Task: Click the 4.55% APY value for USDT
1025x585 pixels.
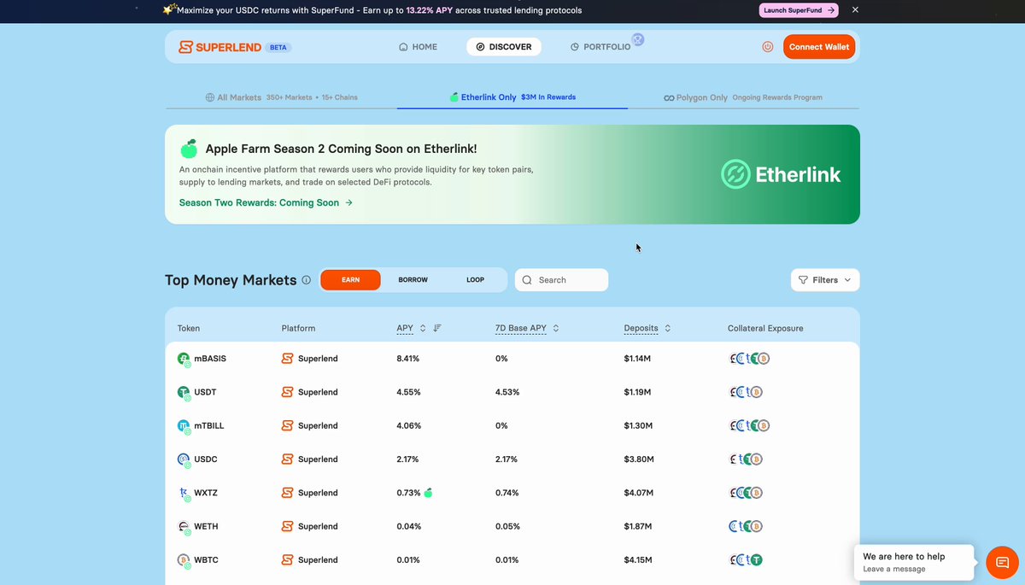Action: [408, 392]
